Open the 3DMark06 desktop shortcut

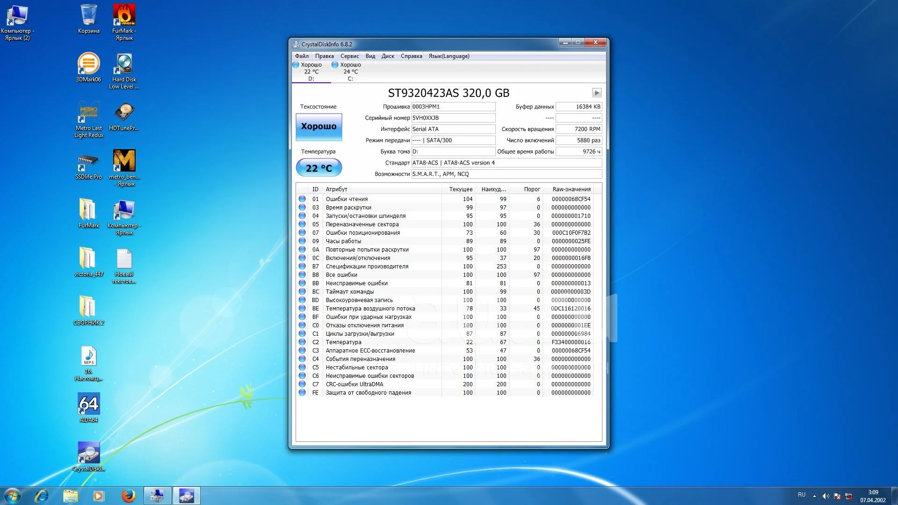point(88,68)
